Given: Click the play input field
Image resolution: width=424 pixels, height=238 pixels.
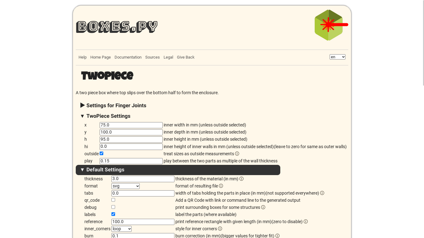Looking at the screenshot, I should click(x=131, y=161).
